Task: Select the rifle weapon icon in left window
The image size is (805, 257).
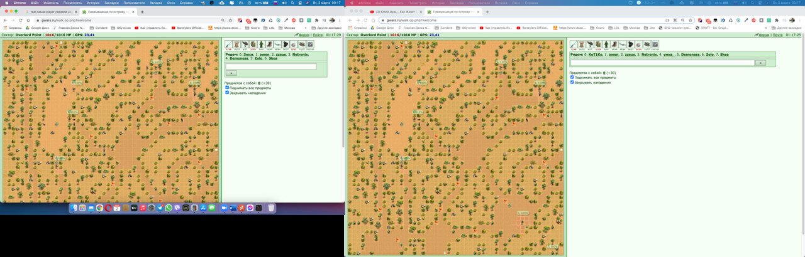Action: pos(229,45)
